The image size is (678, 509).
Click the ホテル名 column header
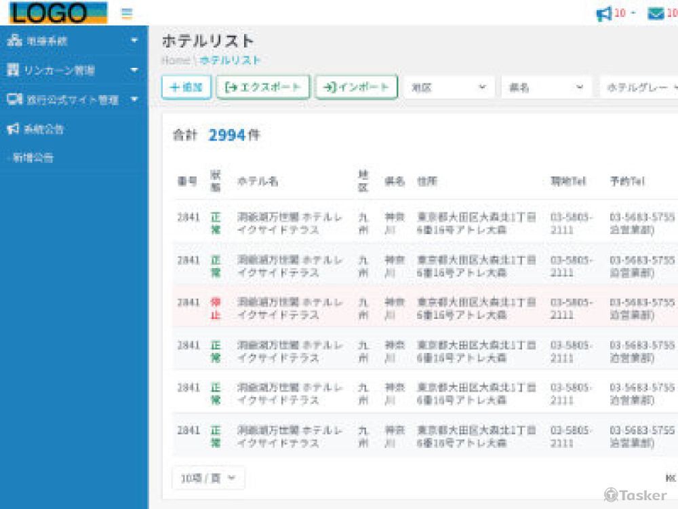point(257,181)
